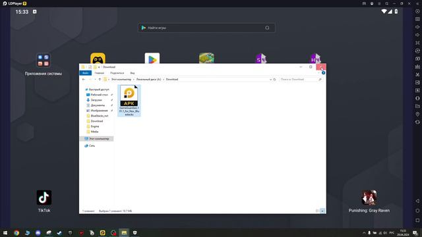Viewport: 422px width, 237px height.
Task: Open LDPlayer settings gear in sidebar
Action: coord(417,11)
